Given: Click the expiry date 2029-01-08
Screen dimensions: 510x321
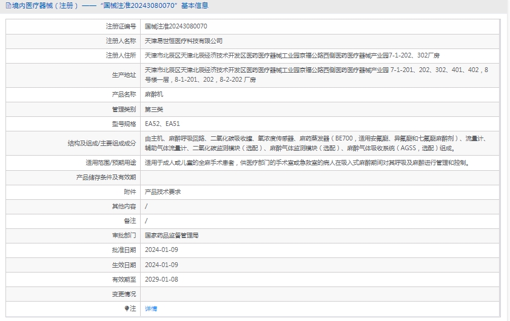Looking at the screenshot, I should (x=161, y=279).
